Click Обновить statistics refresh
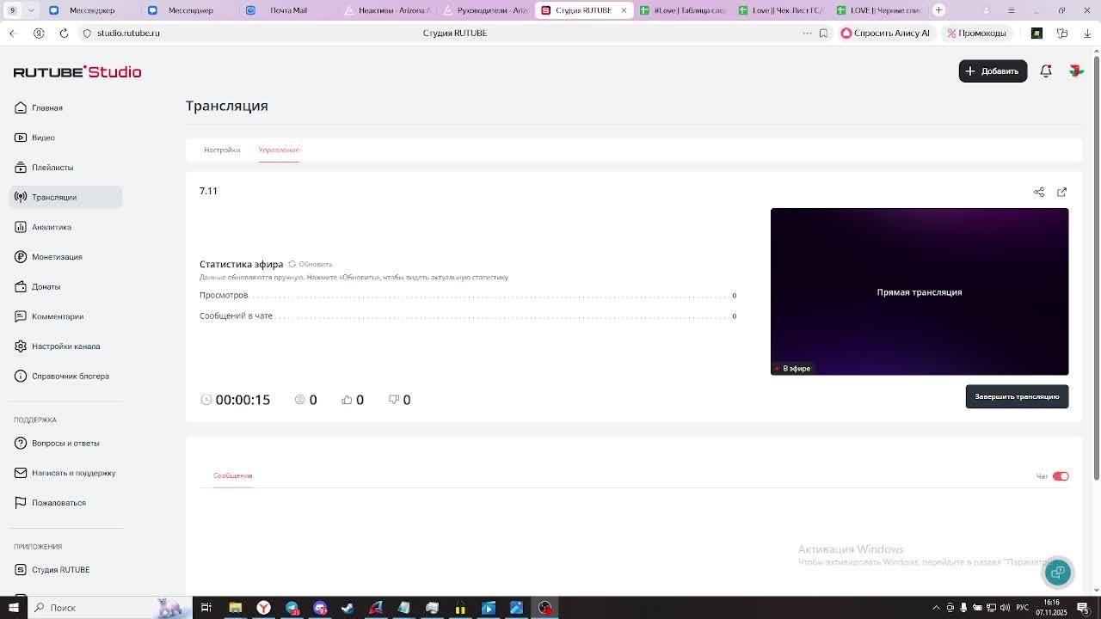Viewport: 1101px width, 619px height. [311, 264]
